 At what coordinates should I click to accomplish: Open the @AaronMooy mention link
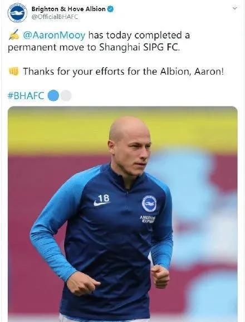point(54,35)
